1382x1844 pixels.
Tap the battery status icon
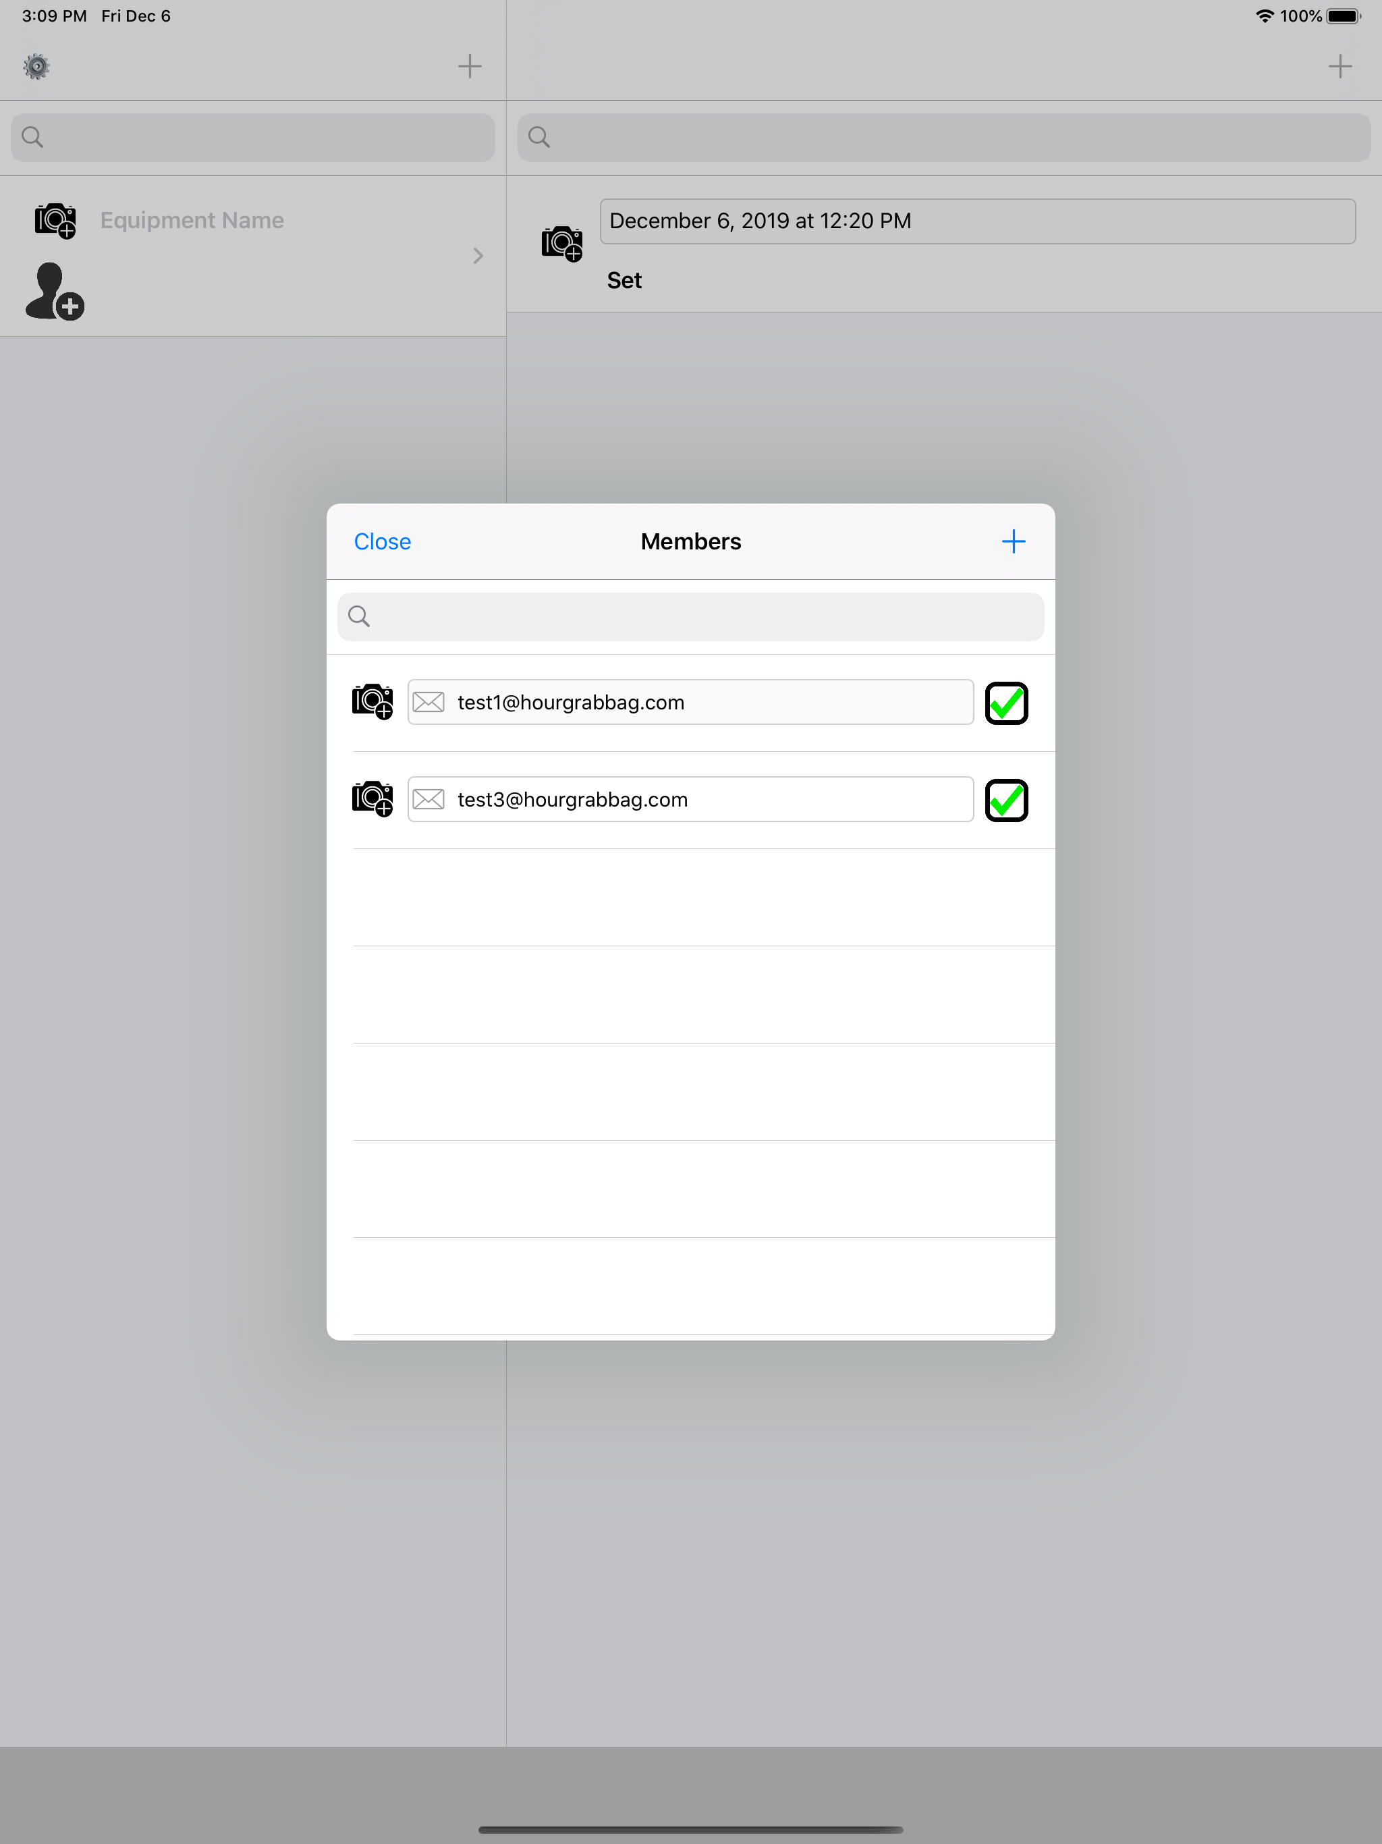[1344, 16]
